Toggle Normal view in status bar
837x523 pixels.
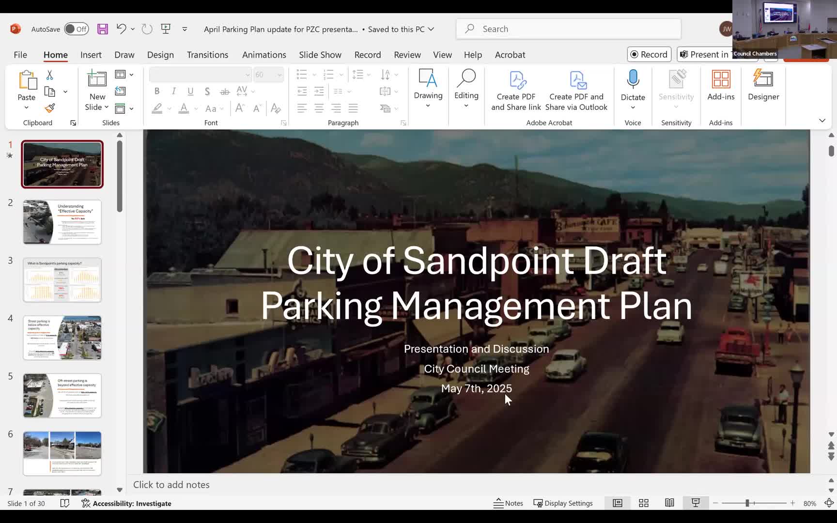click(618, 503)
